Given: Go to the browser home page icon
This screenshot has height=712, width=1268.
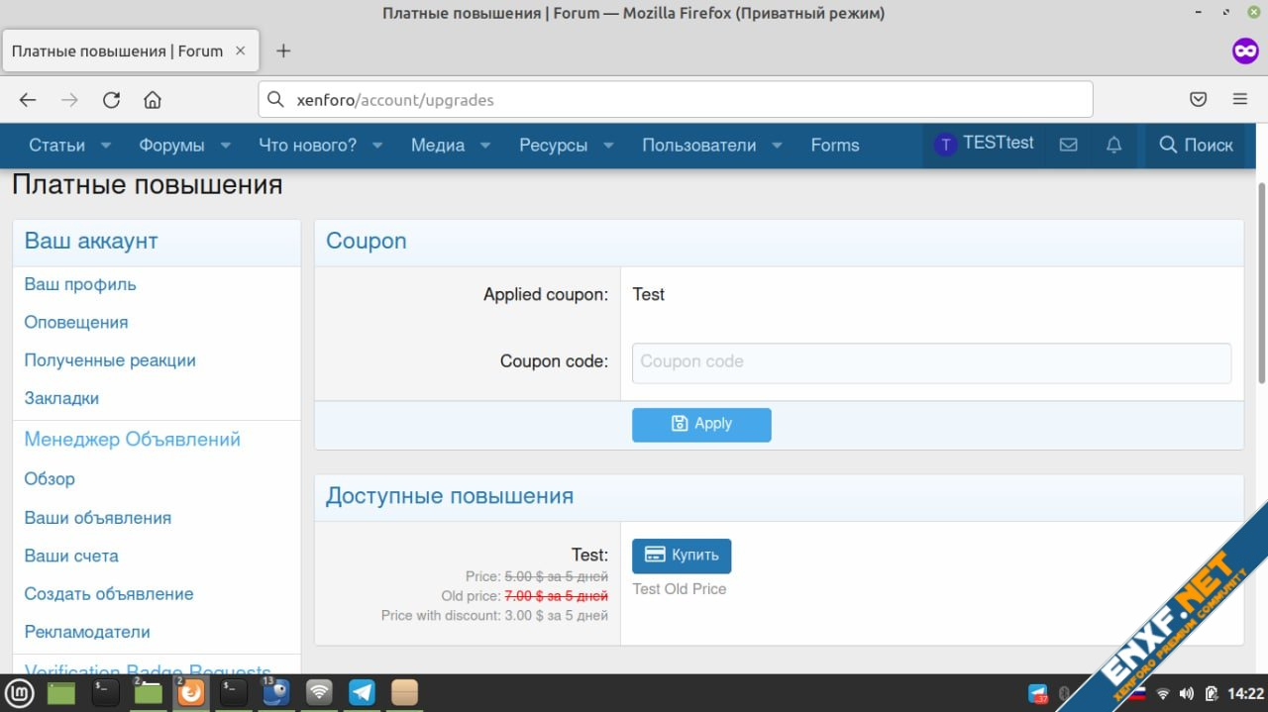Looking at the screenshot, I should click(153, 99).
